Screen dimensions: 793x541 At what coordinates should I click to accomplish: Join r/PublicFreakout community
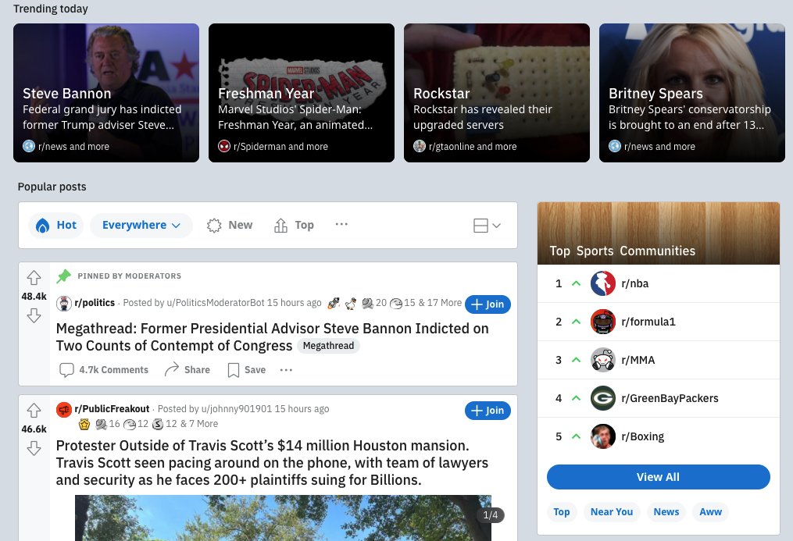coord(488,410)
